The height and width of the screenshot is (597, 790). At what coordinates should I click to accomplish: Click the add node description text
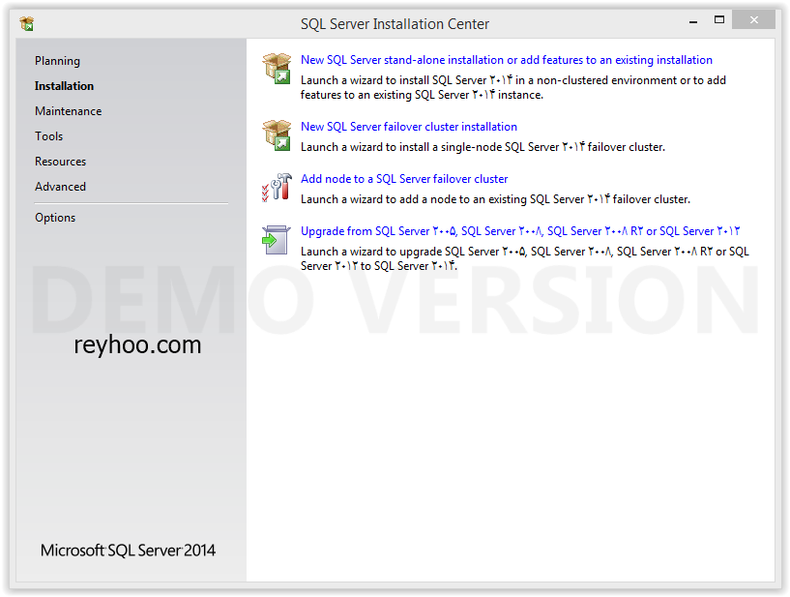pyautogui.click(x=495, y=199)
